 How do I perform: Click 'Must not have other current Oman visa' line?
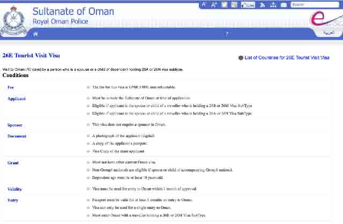(124, 162)
